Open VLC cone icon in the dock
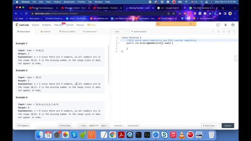Viewport: 251px width, 141px height. pyautogui.click(x=182, y=135)
